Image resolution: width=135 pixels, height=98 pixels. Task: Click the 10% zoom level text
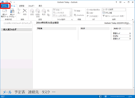130,97
